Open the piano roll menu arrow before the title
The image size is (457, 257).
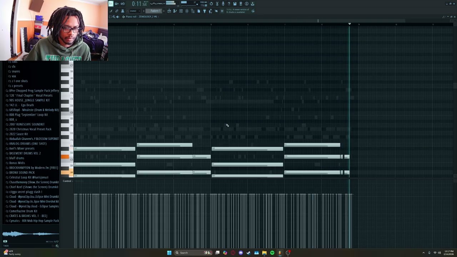tap(124, 17)
